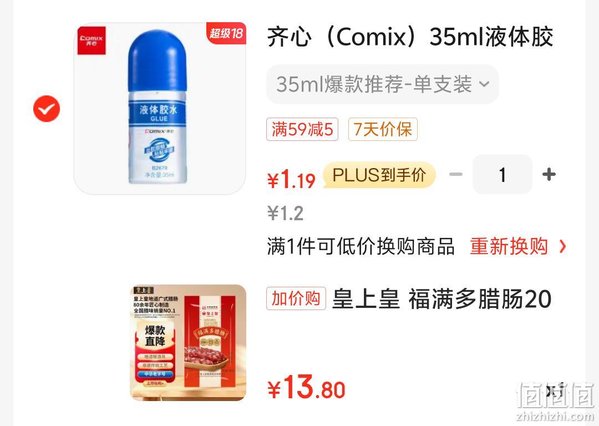599x426 pixels.
Task: Click the 重新换购 link
Action: click(509, 246)
